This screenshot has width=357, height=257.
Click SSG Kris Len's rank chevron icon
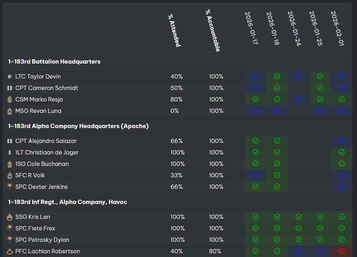(10, 217)
